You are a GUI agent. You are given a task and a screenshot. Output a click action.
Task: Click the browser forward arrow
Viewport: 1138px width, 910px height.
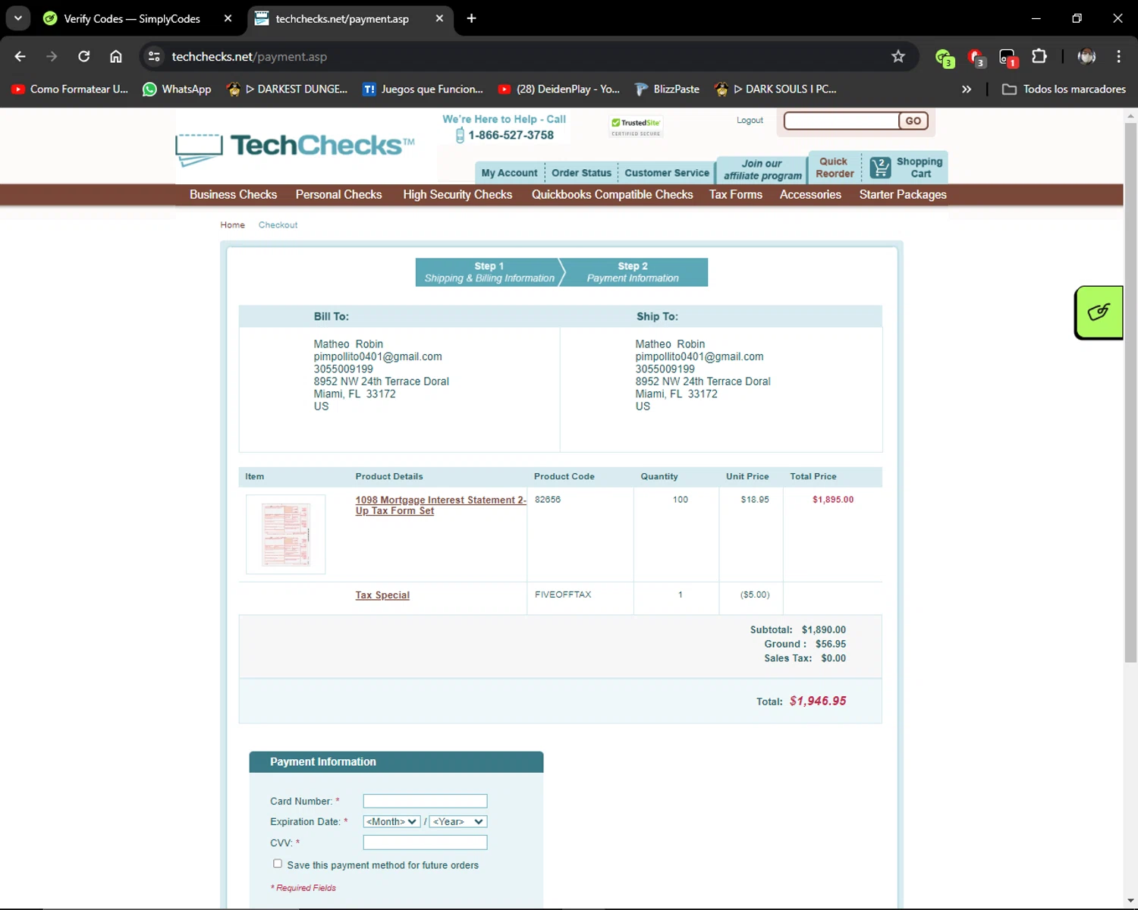tap(52, 56)
